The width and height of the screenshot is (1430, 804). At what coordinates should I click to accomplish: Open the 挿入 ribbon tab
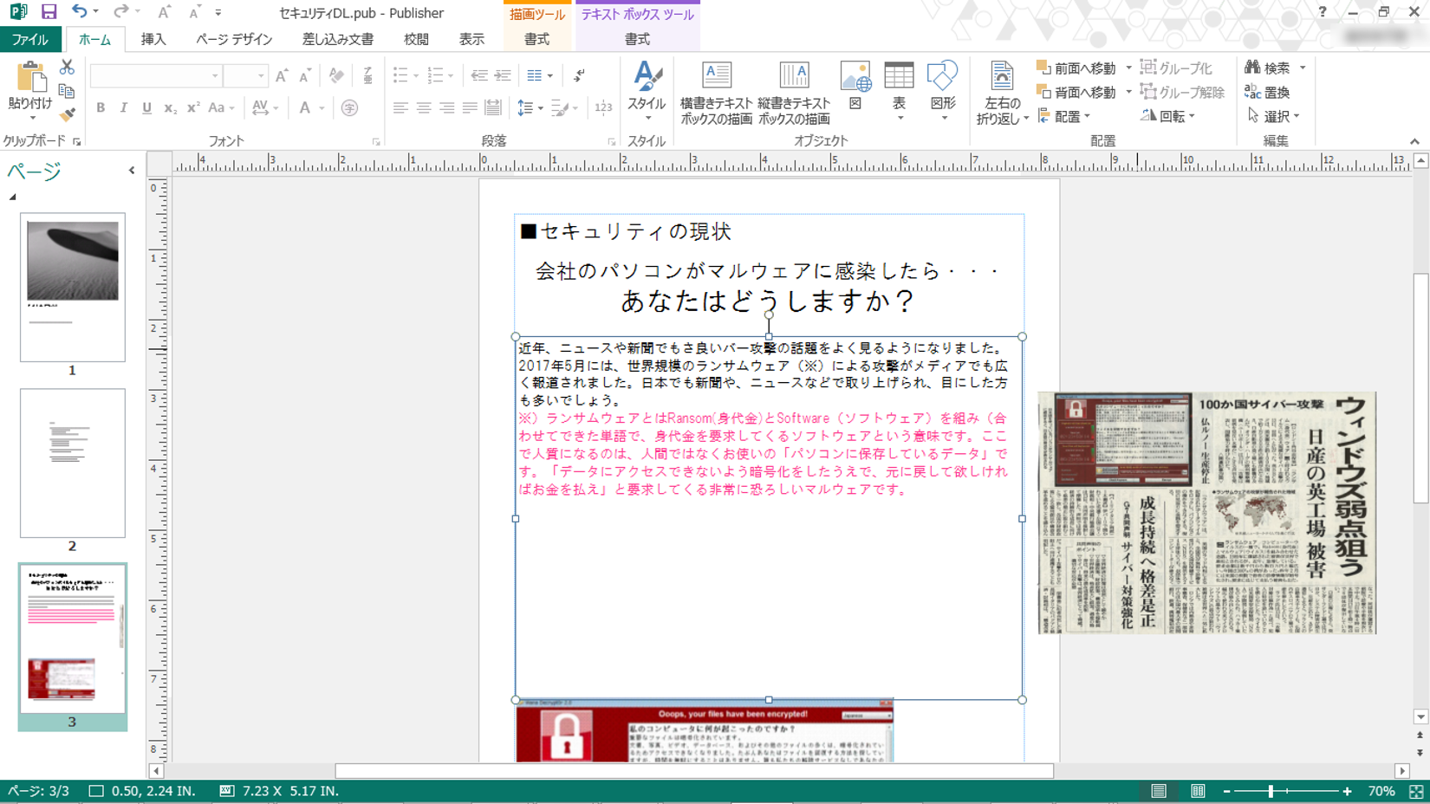coord(153,40)
